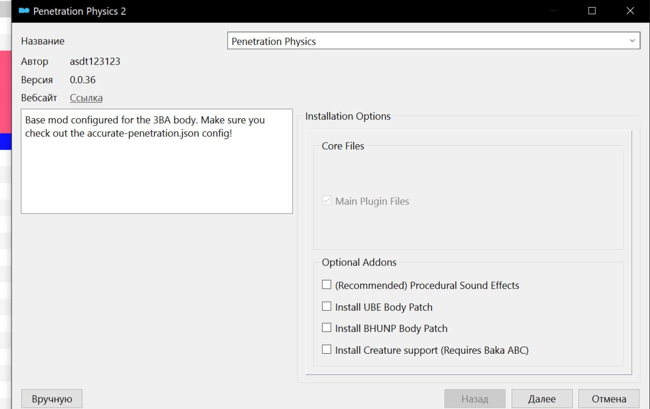Maximize the installer window
650x409 pixels.
592,11
